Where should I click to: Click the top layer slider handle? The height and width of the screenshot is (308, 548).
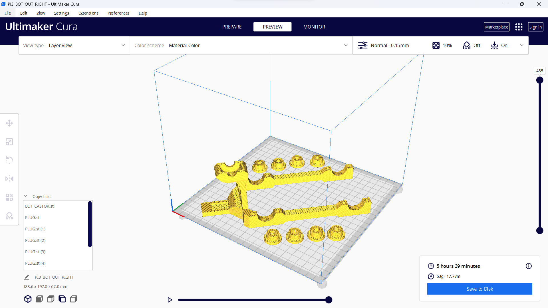click(x=539, y=80)
